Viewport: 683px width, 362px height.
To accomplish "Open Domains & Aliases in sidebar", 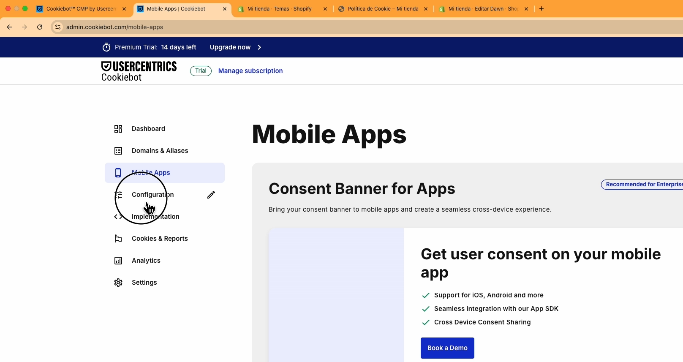I will tap(165, 151).
